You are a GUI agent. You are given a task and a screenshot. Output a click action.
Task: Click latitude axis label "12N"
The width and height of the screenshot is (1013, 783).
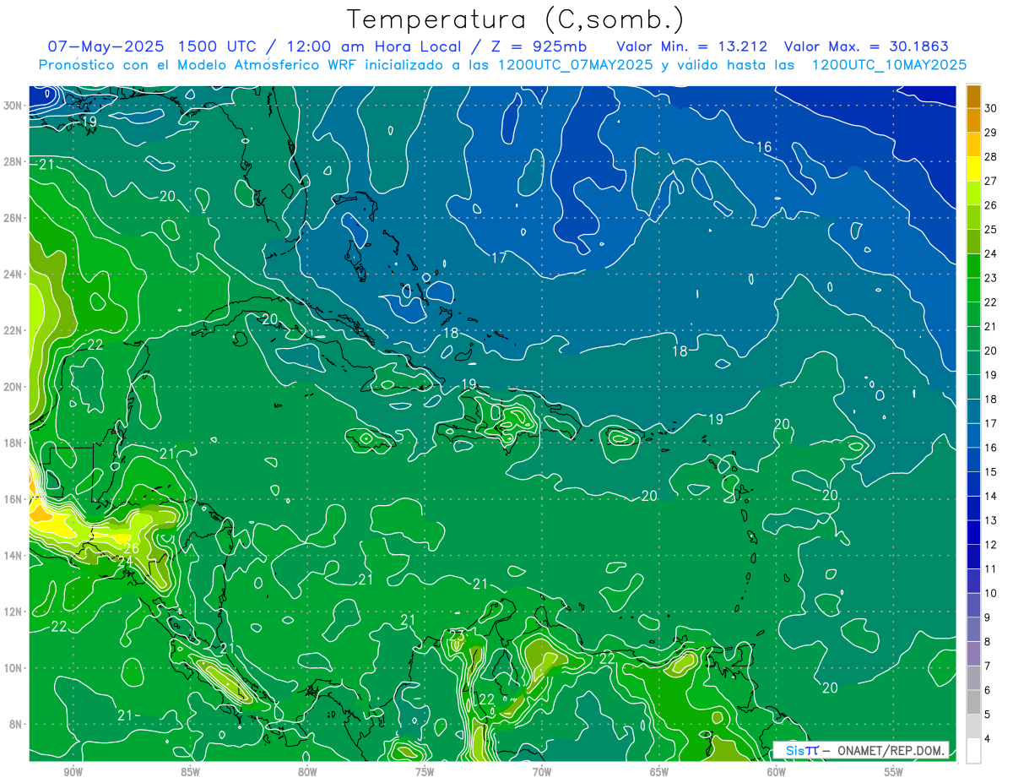coord(12,612)
